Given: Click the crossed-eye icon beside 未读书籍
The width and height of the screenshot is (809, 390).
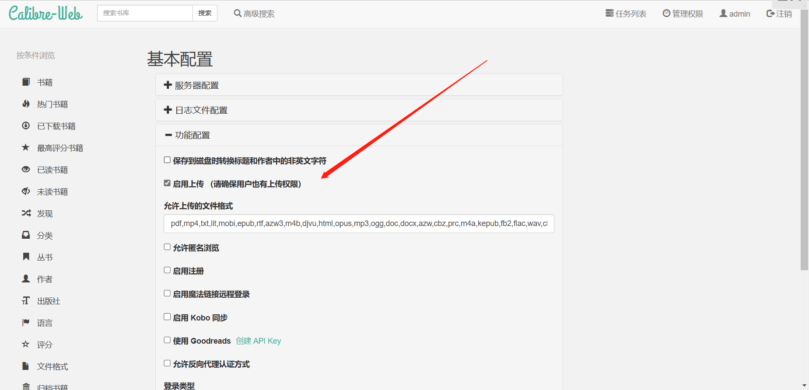Looking at the screenshot, I should click(26, 191).
